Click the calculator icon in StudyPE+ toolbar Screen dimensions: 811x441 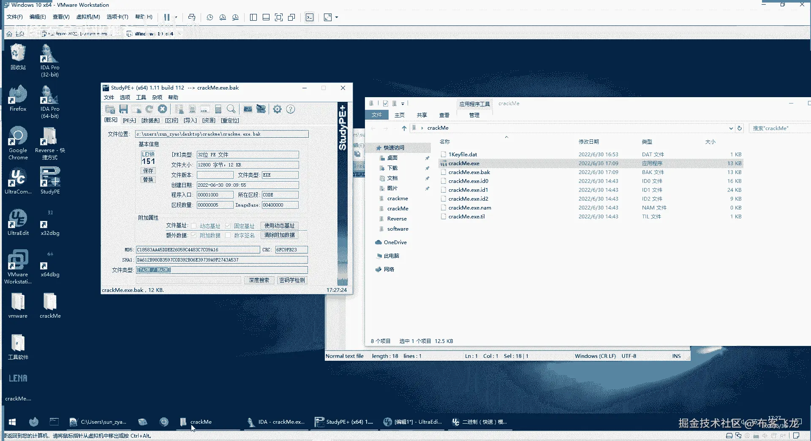pos(218,109)
